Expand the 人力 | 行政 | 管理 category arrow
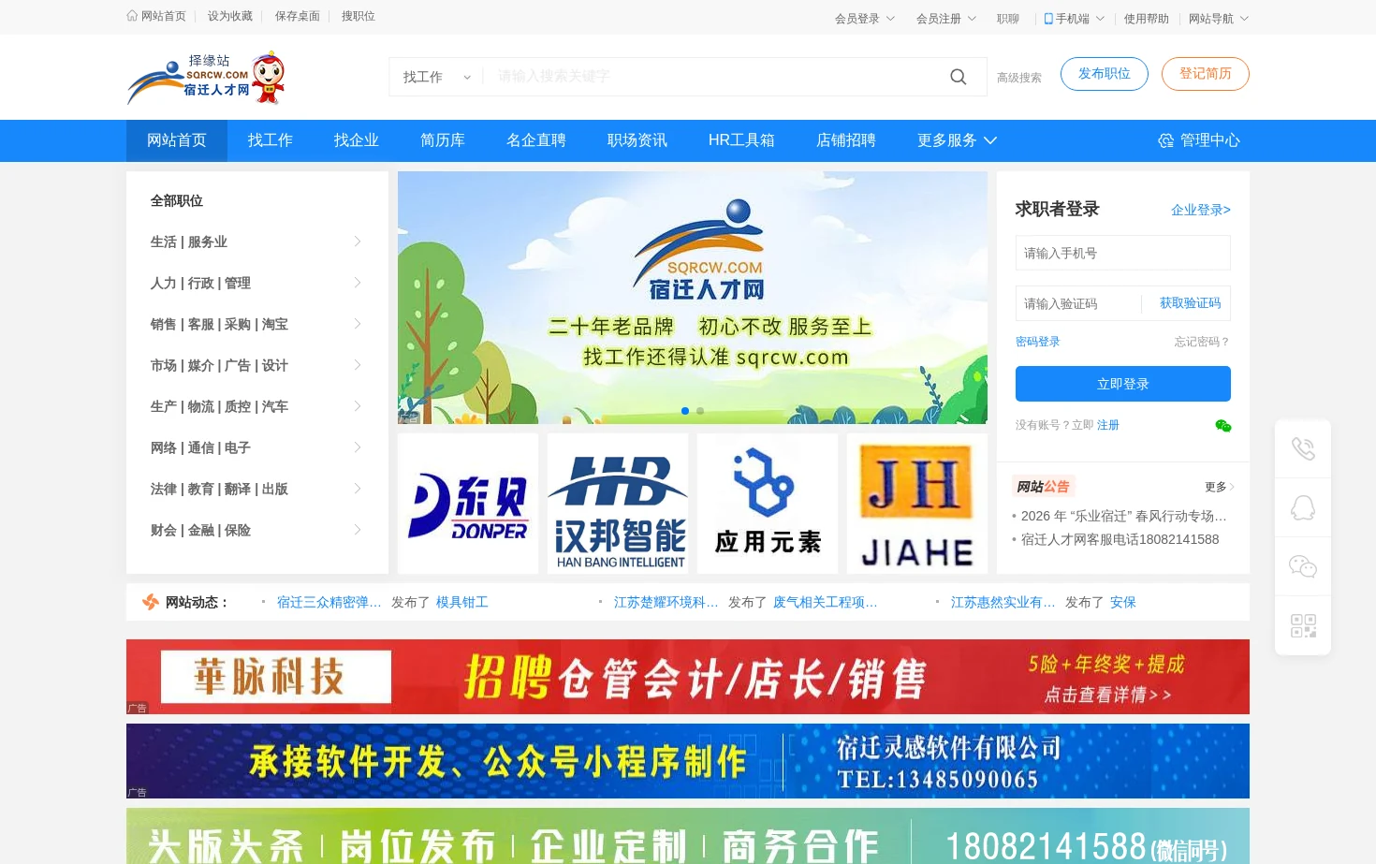 (358, 283)
